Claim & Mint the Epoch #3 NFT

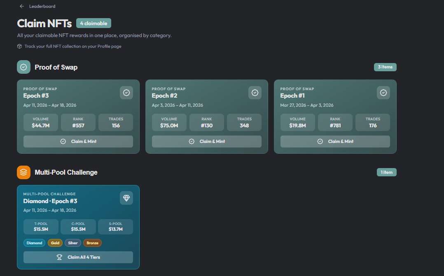pos(78,141)
